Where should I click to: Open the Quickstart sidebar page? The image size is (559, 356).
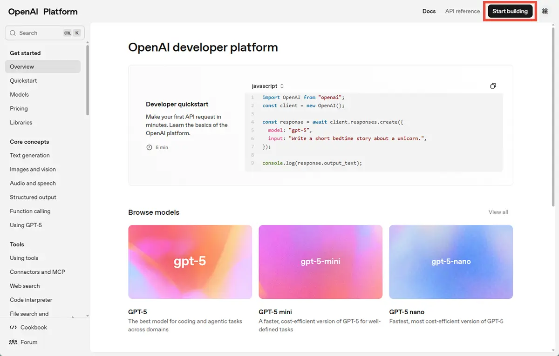coord(23,80)
